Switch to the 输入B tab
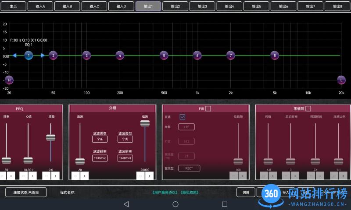Viewport: 351px width, 210px height. [67, 6]
